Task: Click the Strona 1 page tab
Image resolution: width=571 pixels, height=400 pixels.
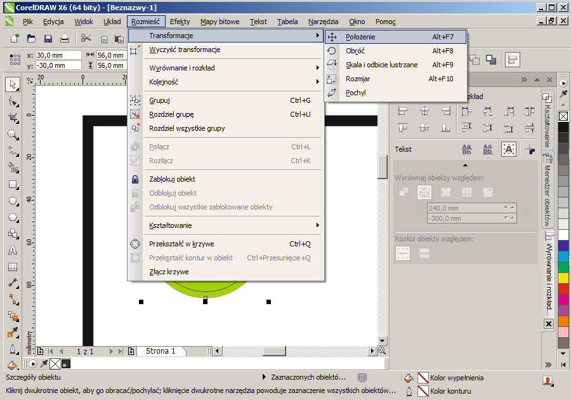Action: point(161,351)
